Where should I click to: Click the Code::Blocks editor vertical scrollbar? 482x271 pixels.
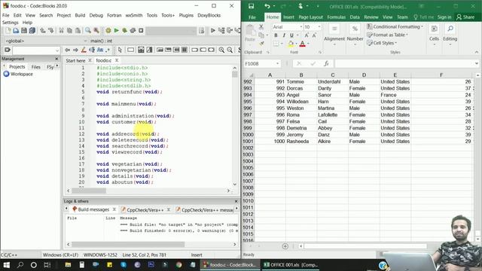point(235,126)
